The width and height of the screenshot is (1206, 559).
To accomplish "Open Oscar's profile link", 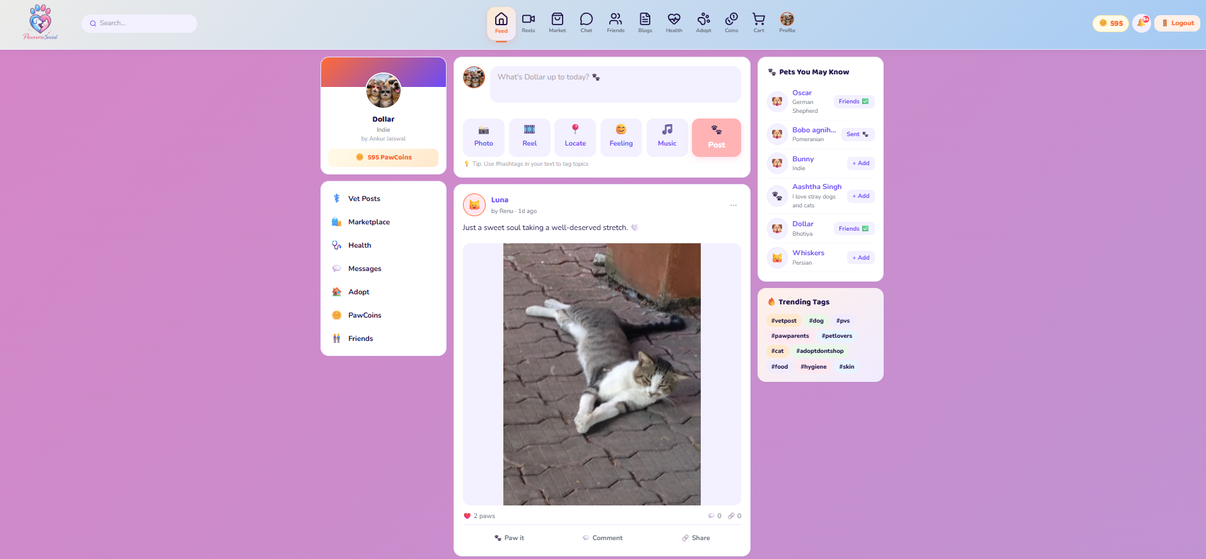I will coord(802,93).
